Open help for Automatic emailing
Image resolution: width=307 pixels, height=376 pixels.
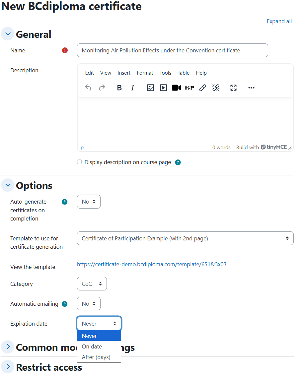tap(65, 304)
